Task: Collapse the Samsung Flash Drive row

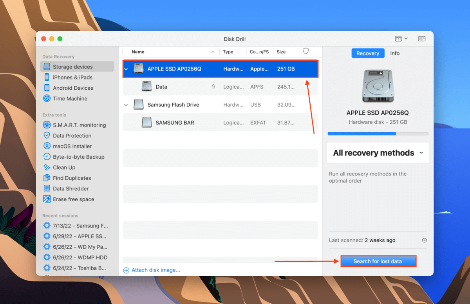Action: click(126, 105)
